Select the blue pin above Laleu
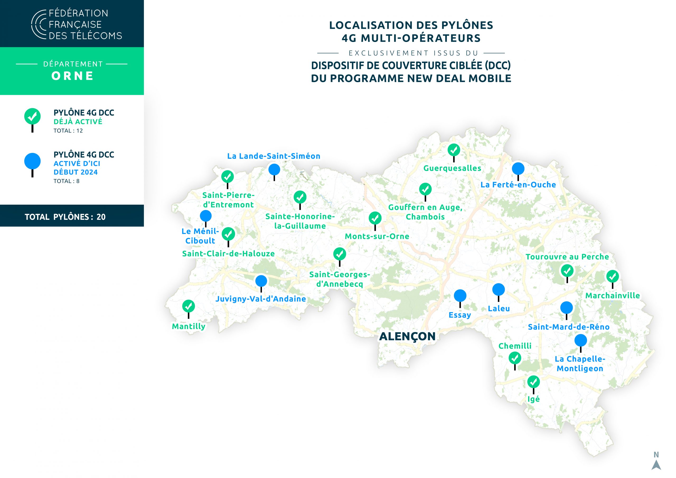The width and height of the screenshot is (676, 478). point(499,292)
